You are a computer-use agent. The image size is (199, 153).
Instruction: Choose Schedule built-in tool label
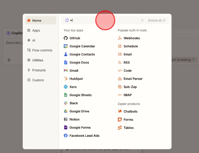tap(131, 46)
